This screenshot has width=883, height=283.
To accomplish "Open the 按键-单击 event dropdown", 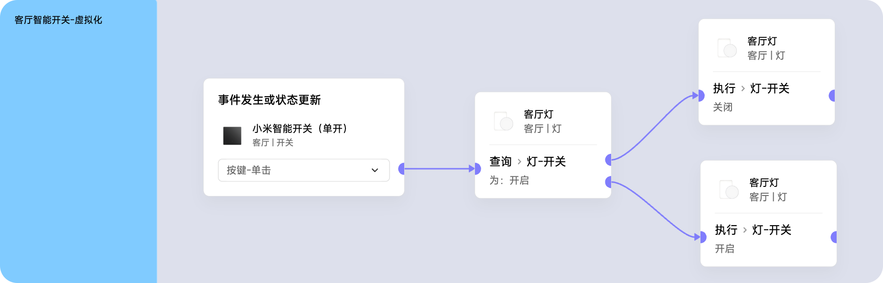I will [x=303, y=170].
